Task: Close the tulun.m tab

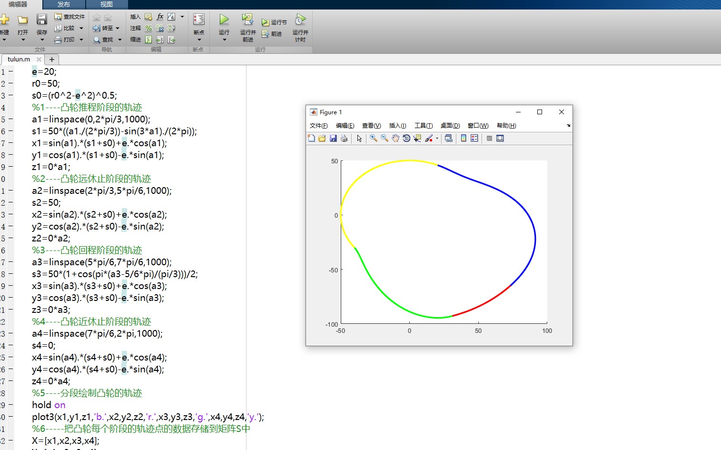Action: (x=39, y=60)
